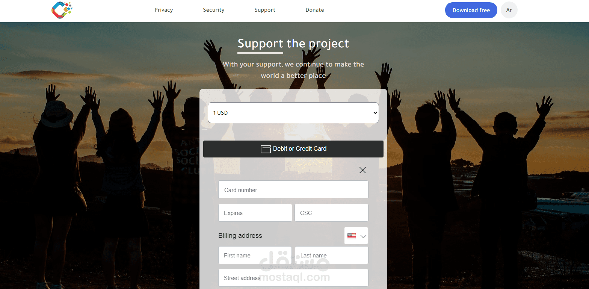Image resolution: width=589 pixels, height=289 pixels.
Task: Click the US flag icon
Action: tap(352, 236)
